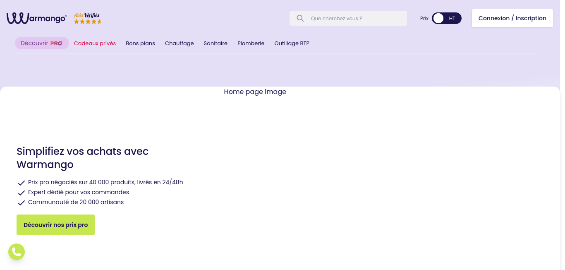Viewport: 565px width, 270px height.
Task: Open the Avis Vérifiés star rating badge
Action: click(x=87, y=18)
